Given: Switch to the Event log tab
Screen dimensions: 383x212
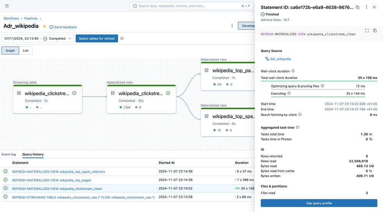Looking at the screenshot, I should [x=8, y=154].
